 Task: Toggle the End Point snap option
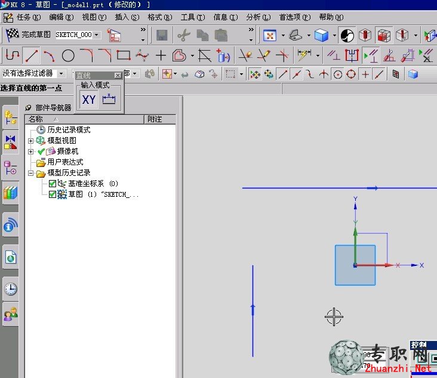coord(282,75)
